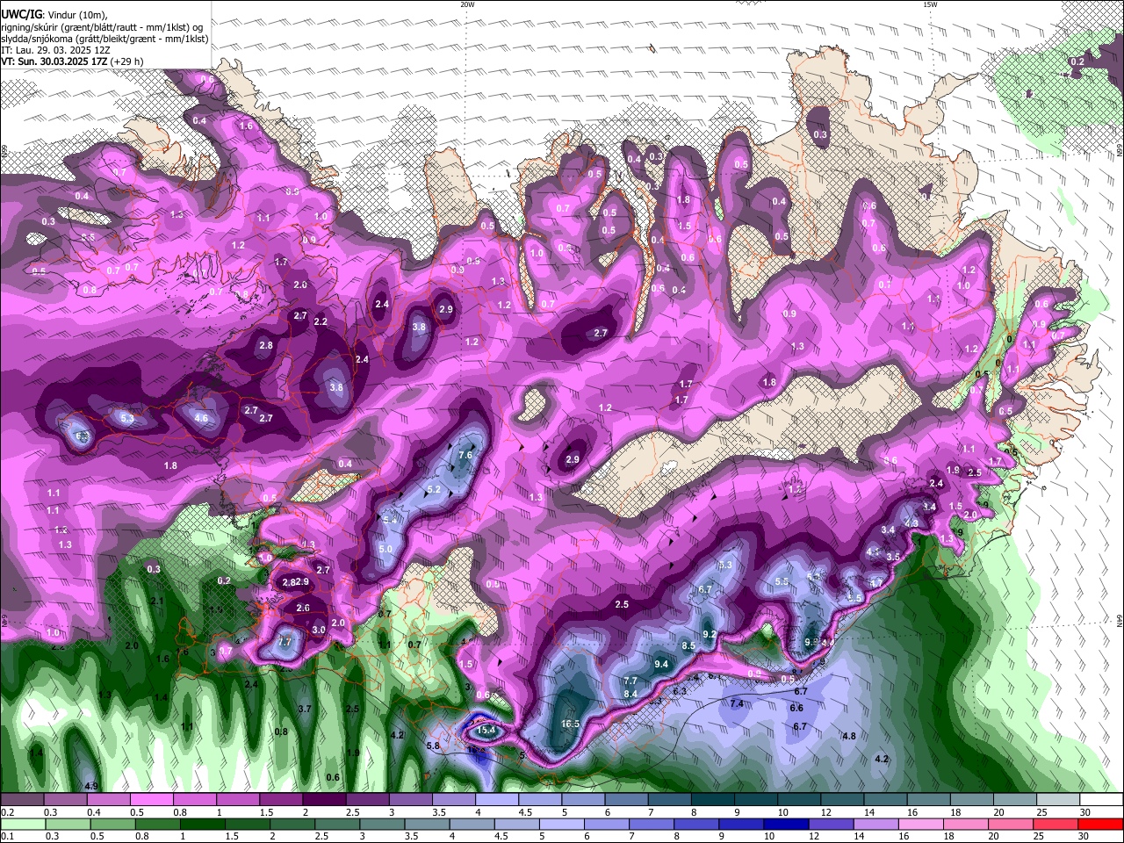Click the "UWC/IG: Vindur (10m)," title line
Screen dimensions: 1124x843
pyautogui.click(x=53, y=15)
